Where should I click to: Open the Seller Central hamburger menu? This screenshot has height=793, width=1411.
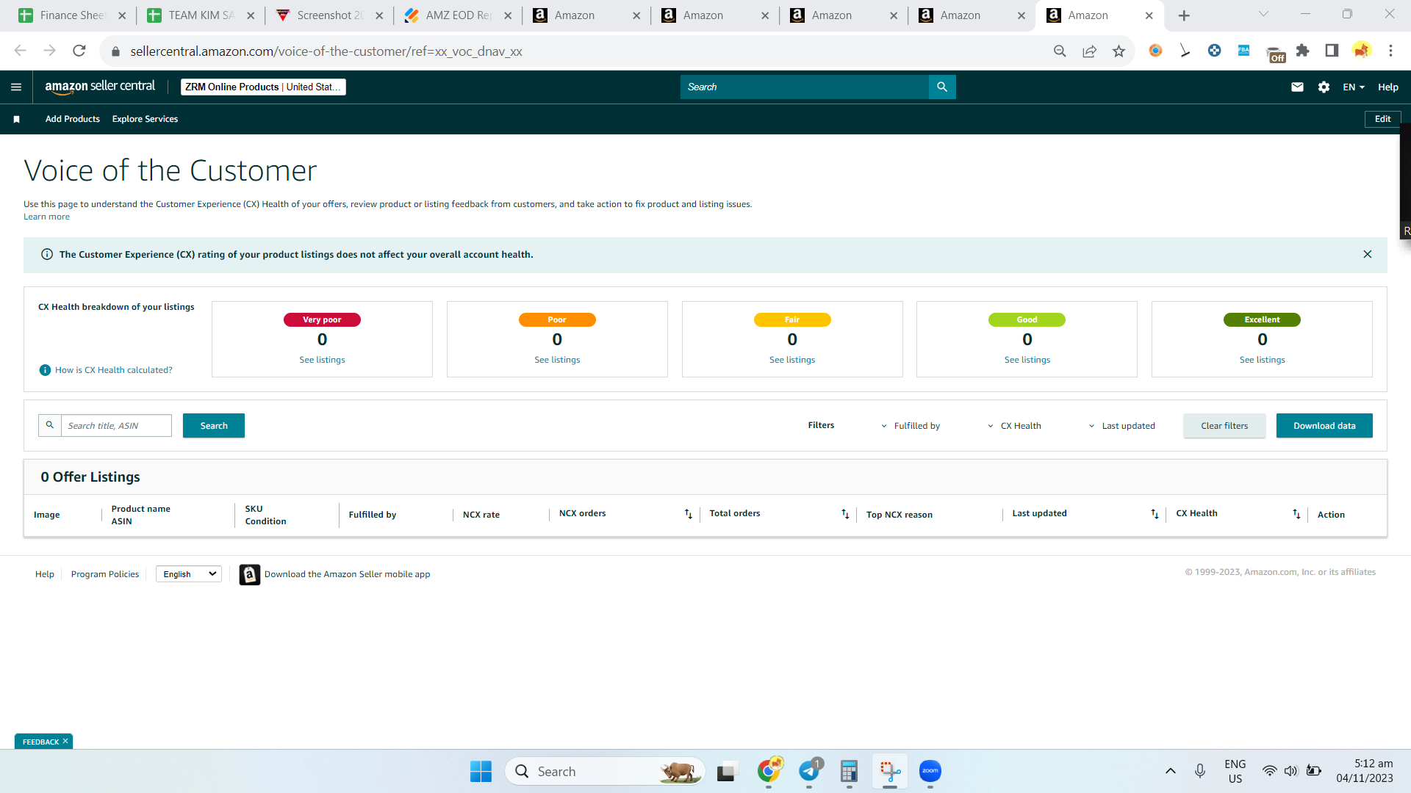click(16, 87)
